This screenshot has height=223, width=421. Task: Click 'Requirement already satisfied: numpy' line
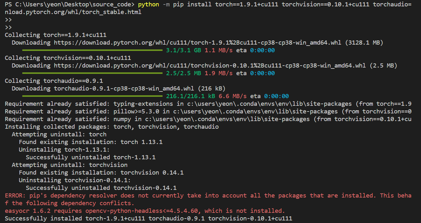coord(208,119)
